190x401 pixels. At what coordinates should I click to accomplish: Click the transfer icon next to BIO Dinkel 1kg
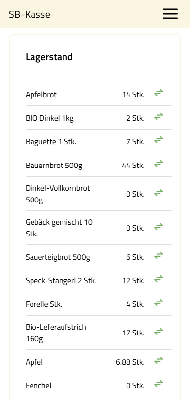click(158, 117)
